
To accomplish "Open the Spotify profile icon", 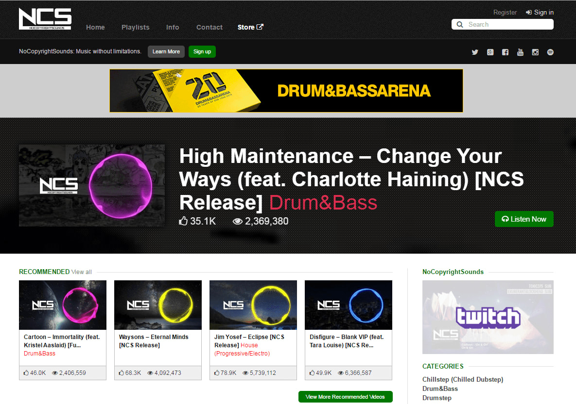I will point(550,52).
